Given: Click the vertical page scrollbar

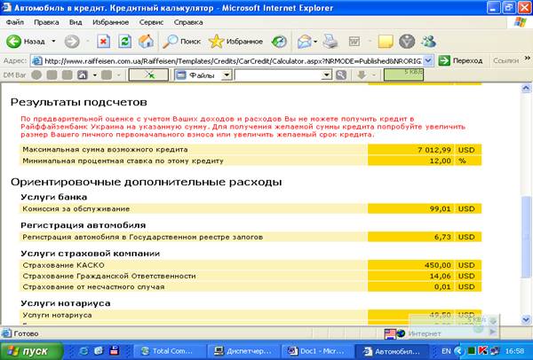Looking at the screenshot, I should click(x=525, y=213).
